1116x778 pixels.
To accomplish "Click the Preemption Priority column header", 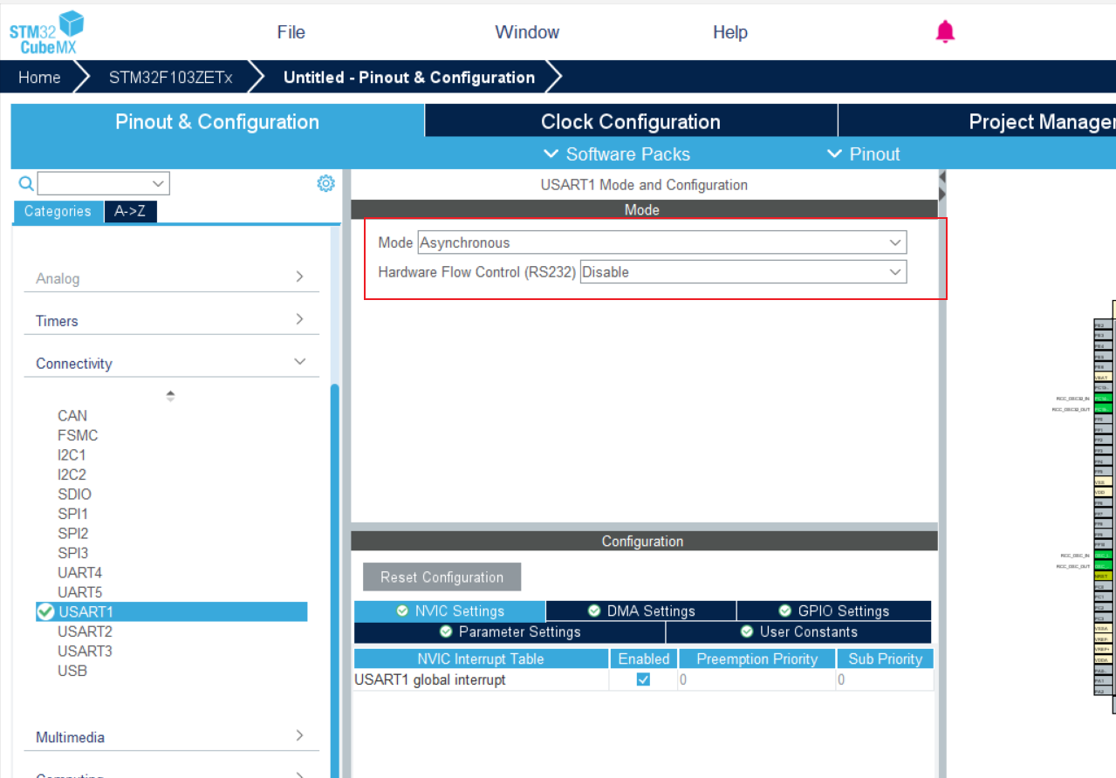I will tap(757, 659).
